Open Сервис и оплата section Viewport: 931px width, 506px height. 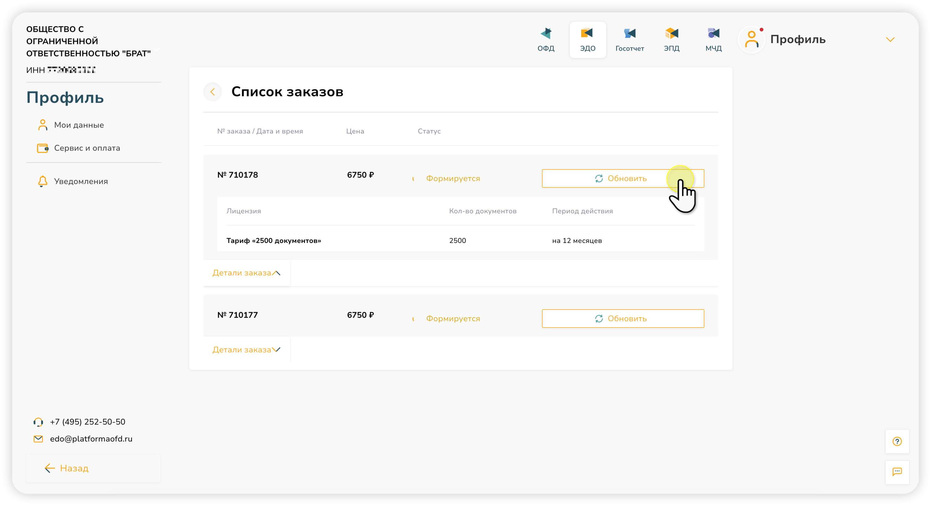[x=87, y=148]
